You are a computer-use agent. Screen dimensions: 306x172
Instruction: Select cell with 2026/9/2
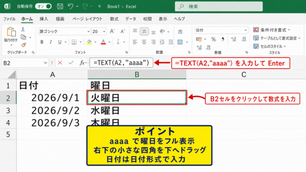coord(52,110)
